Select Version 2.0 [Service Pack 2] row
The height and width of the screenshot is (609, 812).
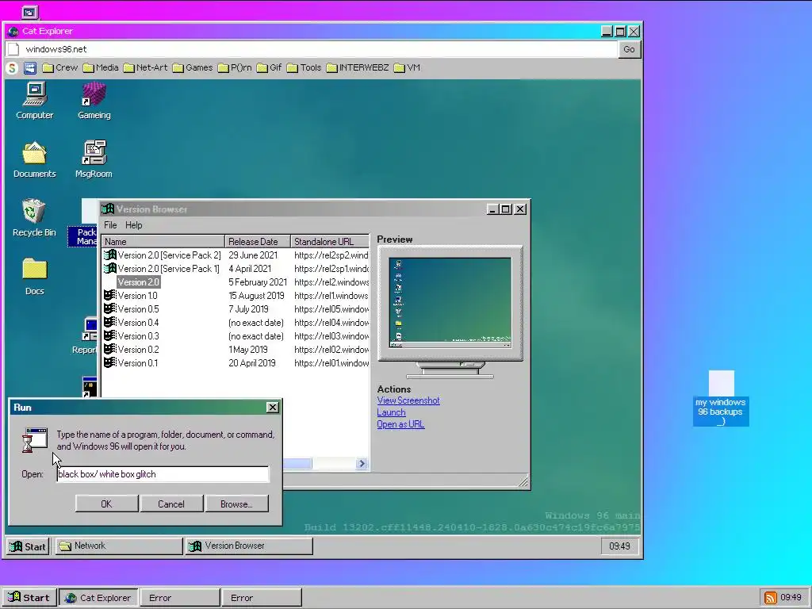[x=236, y=255]
